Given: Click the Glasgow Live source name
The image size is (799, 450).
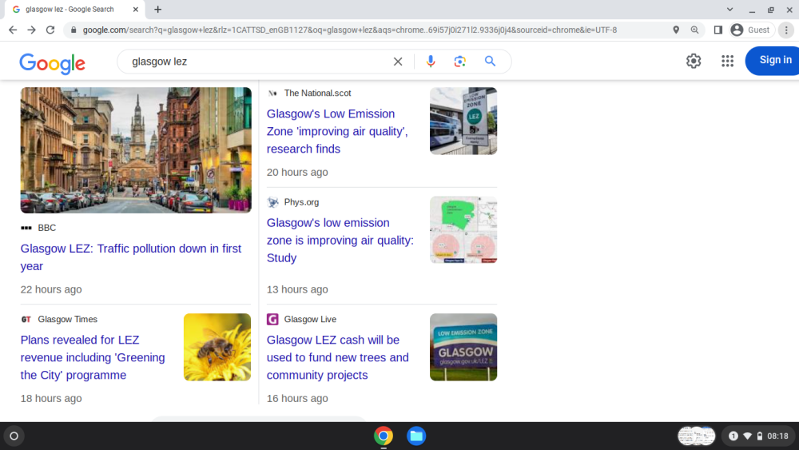Looking at the screenshot, I should pyautogui.click(x=310, y=320).
